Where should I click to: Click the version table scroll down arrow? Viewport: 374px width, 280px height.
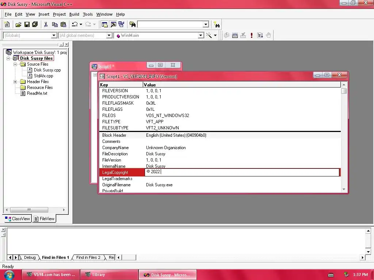(344, 189)
